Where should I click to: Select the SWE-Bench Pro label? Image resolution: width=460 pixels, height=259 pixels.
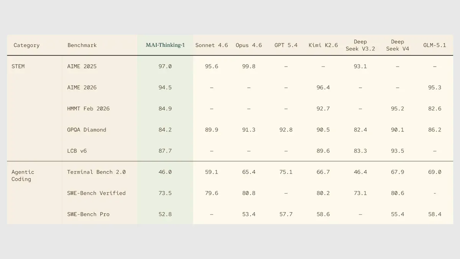tap(89, 214)
